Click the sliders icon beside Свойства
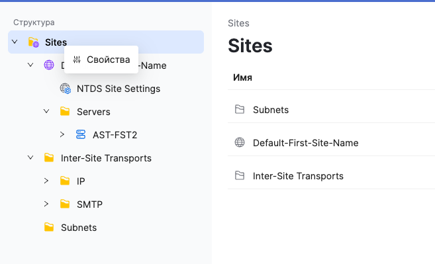Screen dimensions: 435x264 [77, 60]
